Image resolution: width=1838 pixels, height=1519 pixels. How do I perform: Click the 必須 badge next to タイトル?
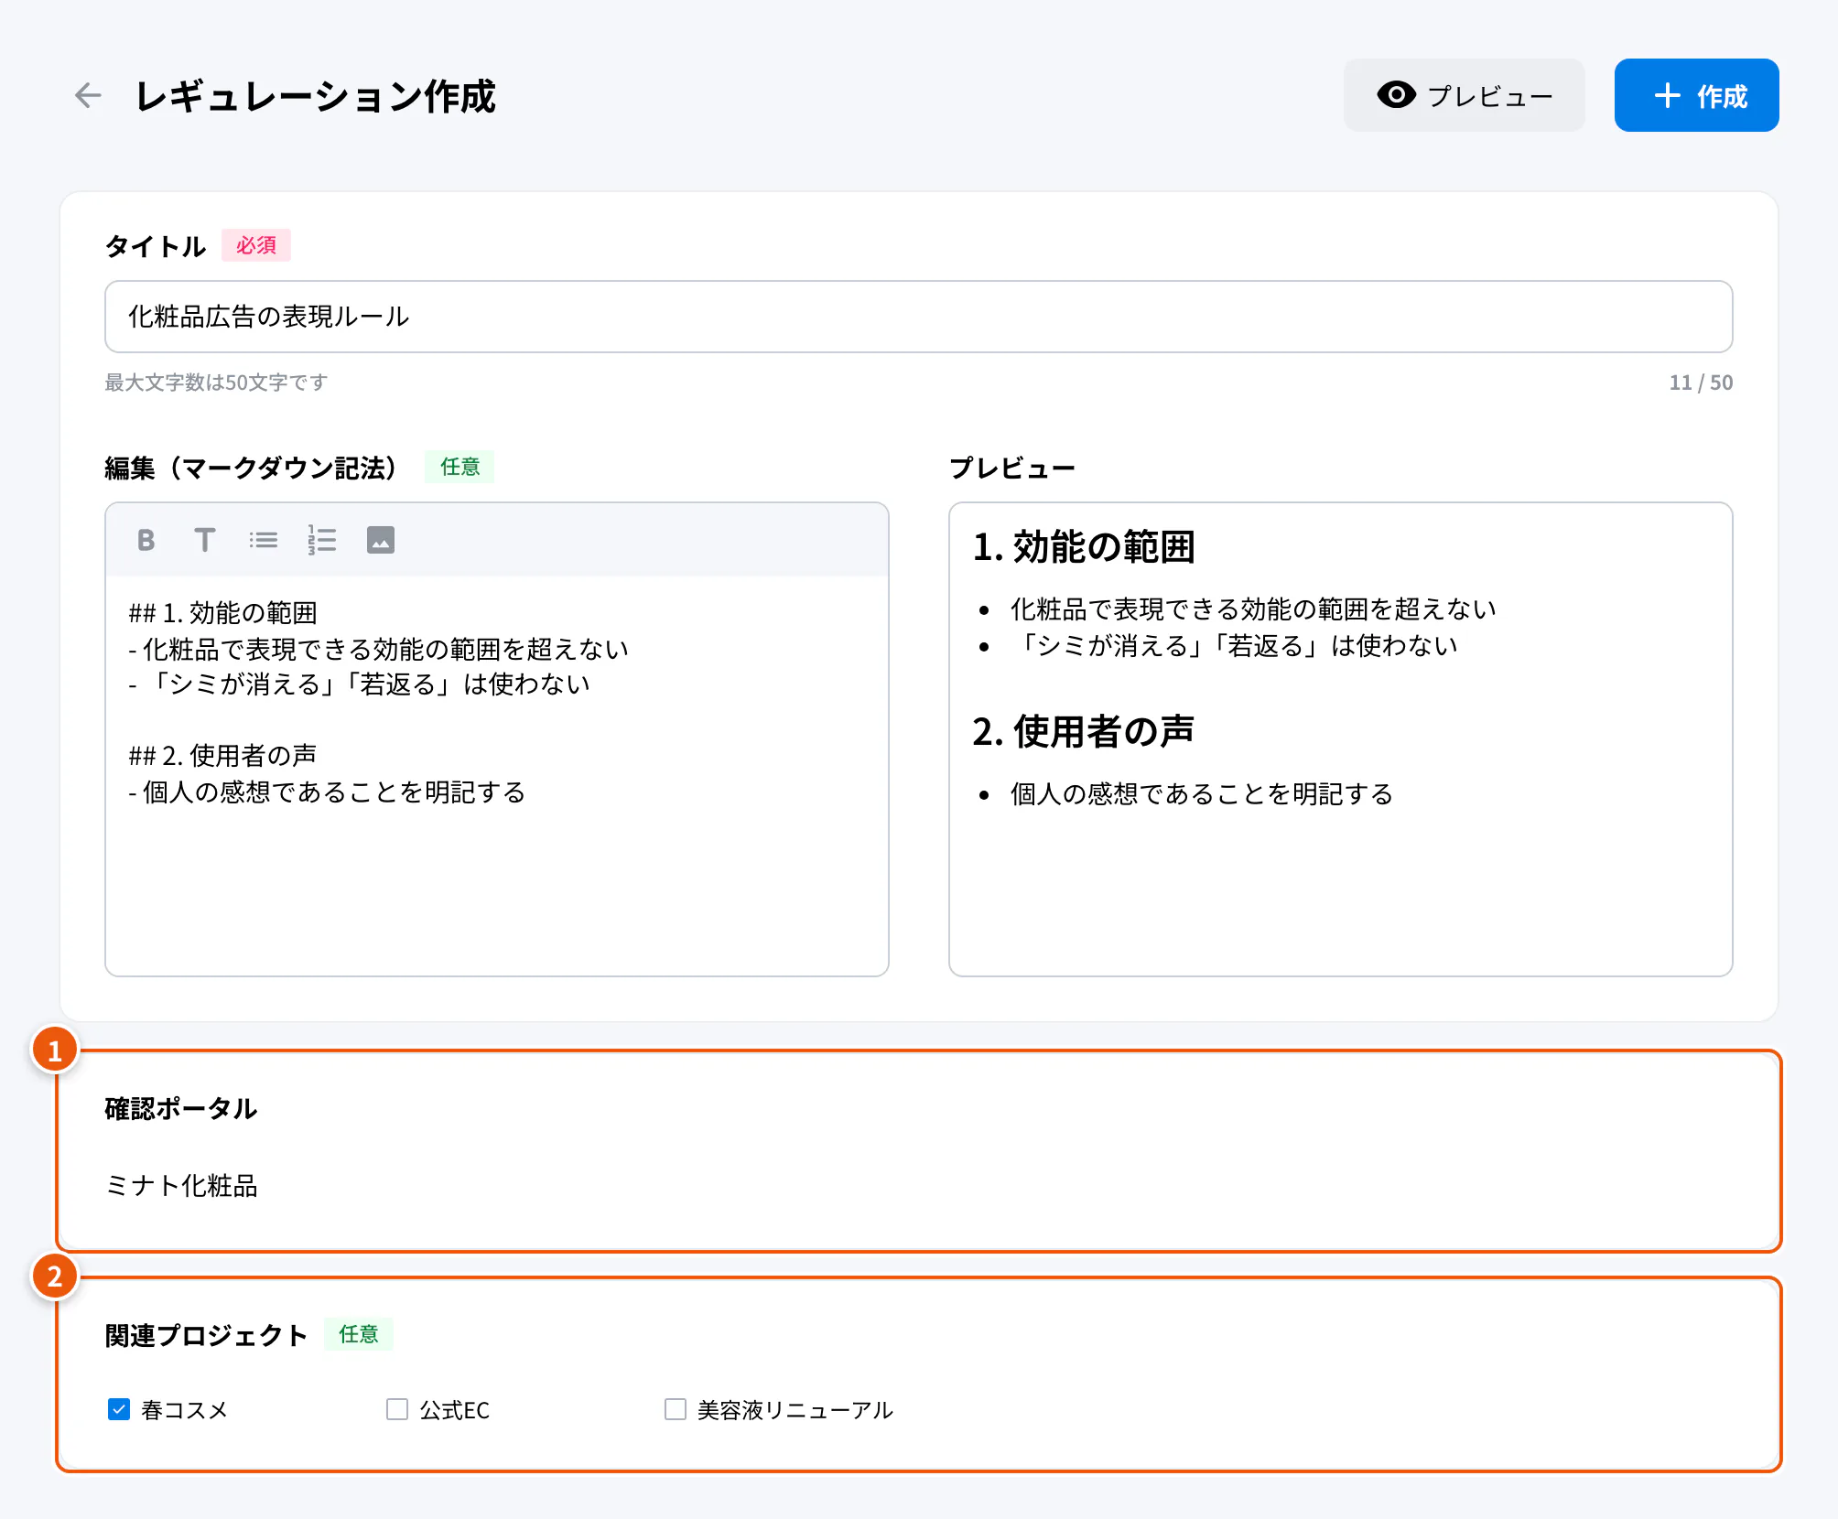pyautogui.click(x=256, y=245)
